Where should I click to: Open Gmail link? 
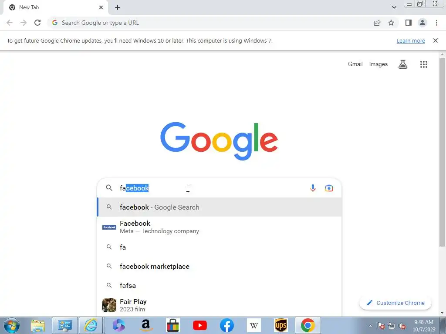point(355,64)
